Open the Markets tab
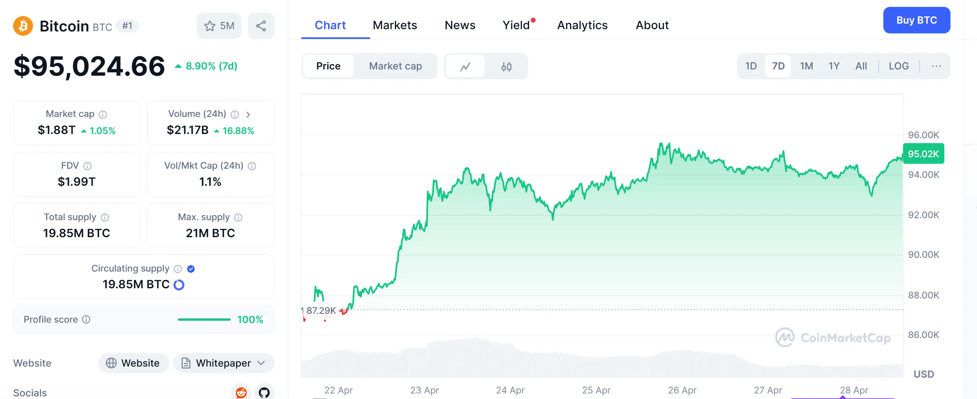 point(395,25)
